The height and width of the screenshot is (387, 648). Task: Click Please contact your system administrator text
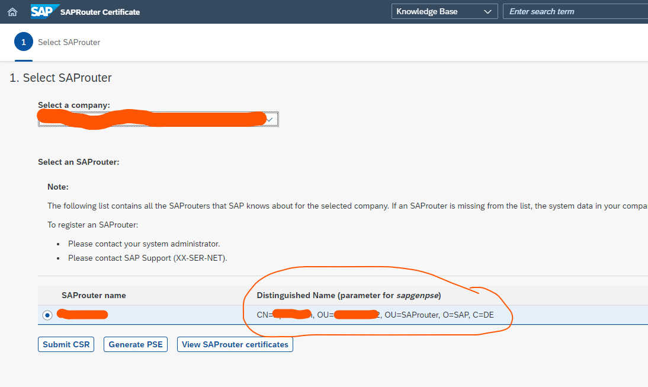point(144,244)
